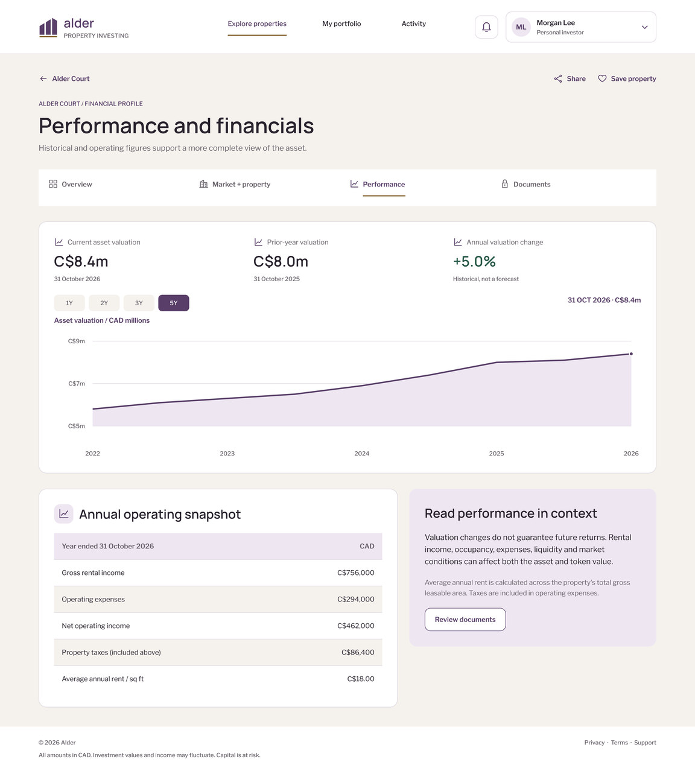695x771 pixels.
Task: Click the ML avatar circle
Action: coord(521,27)
